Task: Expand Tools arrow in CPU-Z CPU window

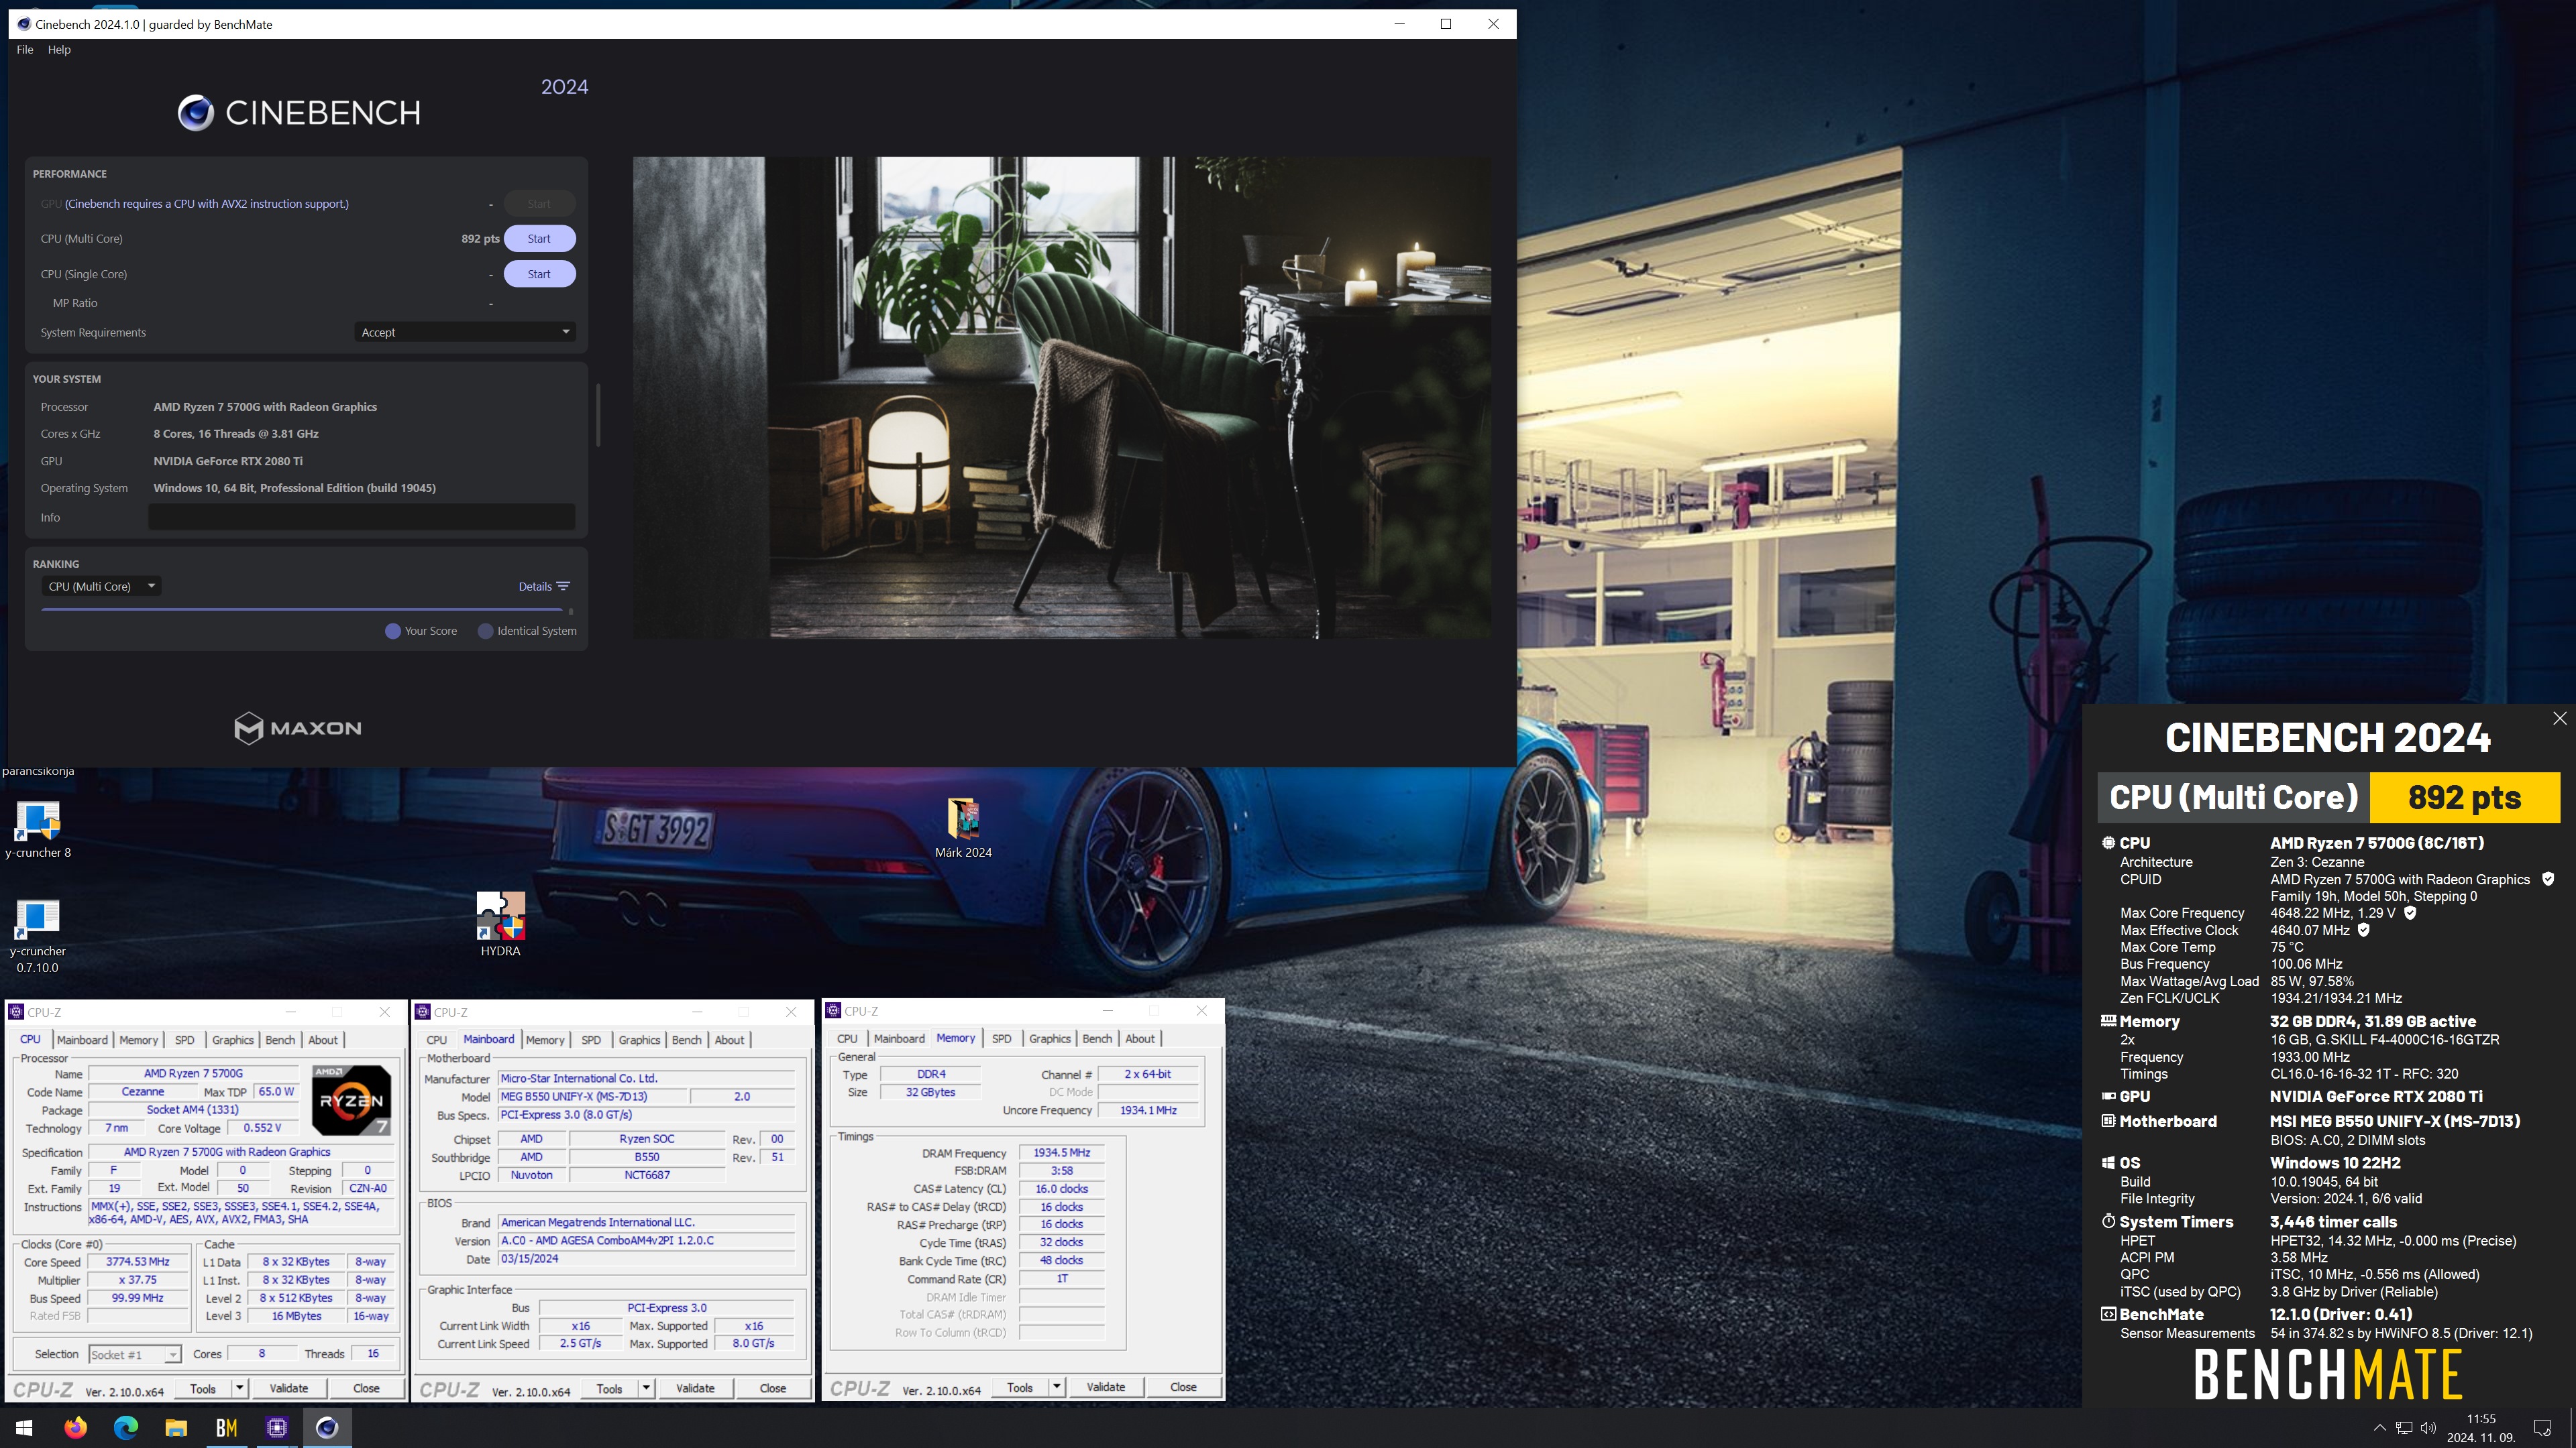Action: [x=239, y=1388]
